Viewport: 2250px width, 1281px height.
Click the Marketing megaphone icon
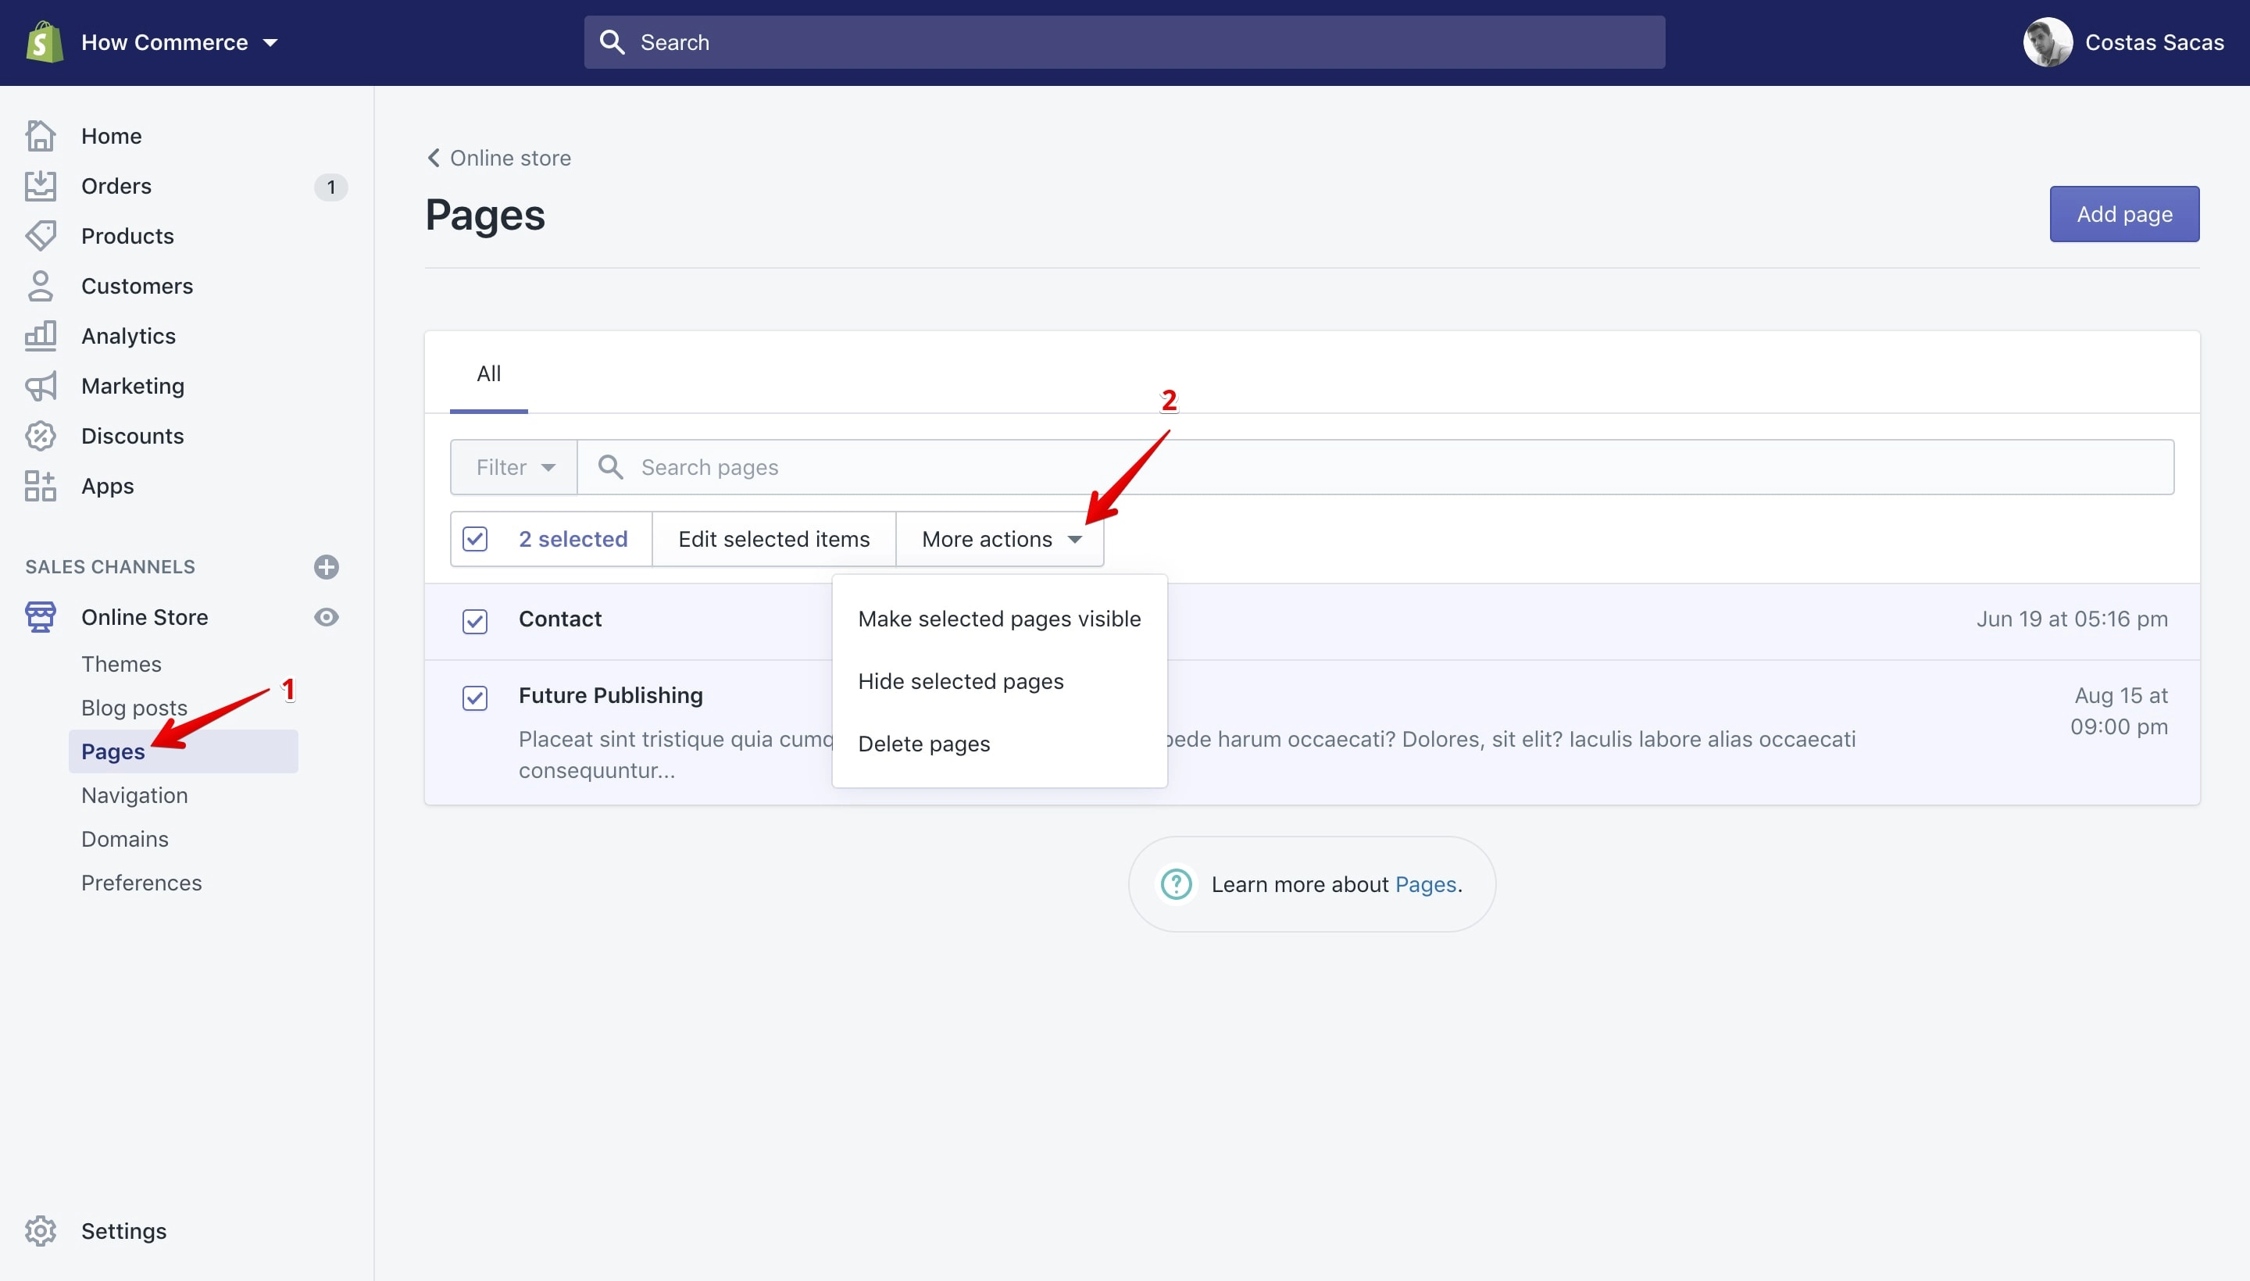pyautogui.click(x=41, y=386)
